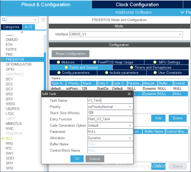Select RCC in the peripheral list
The image size is (191, 172).
click(9, 139)
